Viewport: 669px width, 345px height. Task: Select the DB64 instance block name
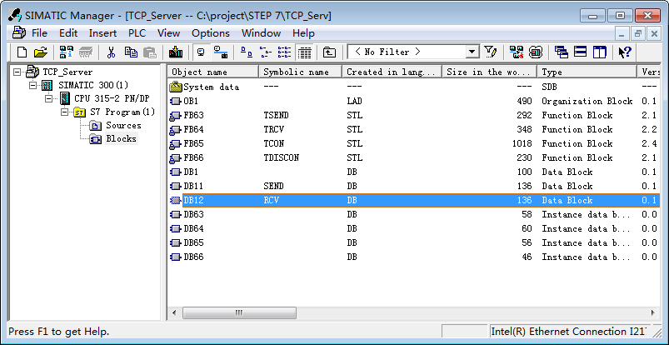pyautogui.click(x=193, y=228)
